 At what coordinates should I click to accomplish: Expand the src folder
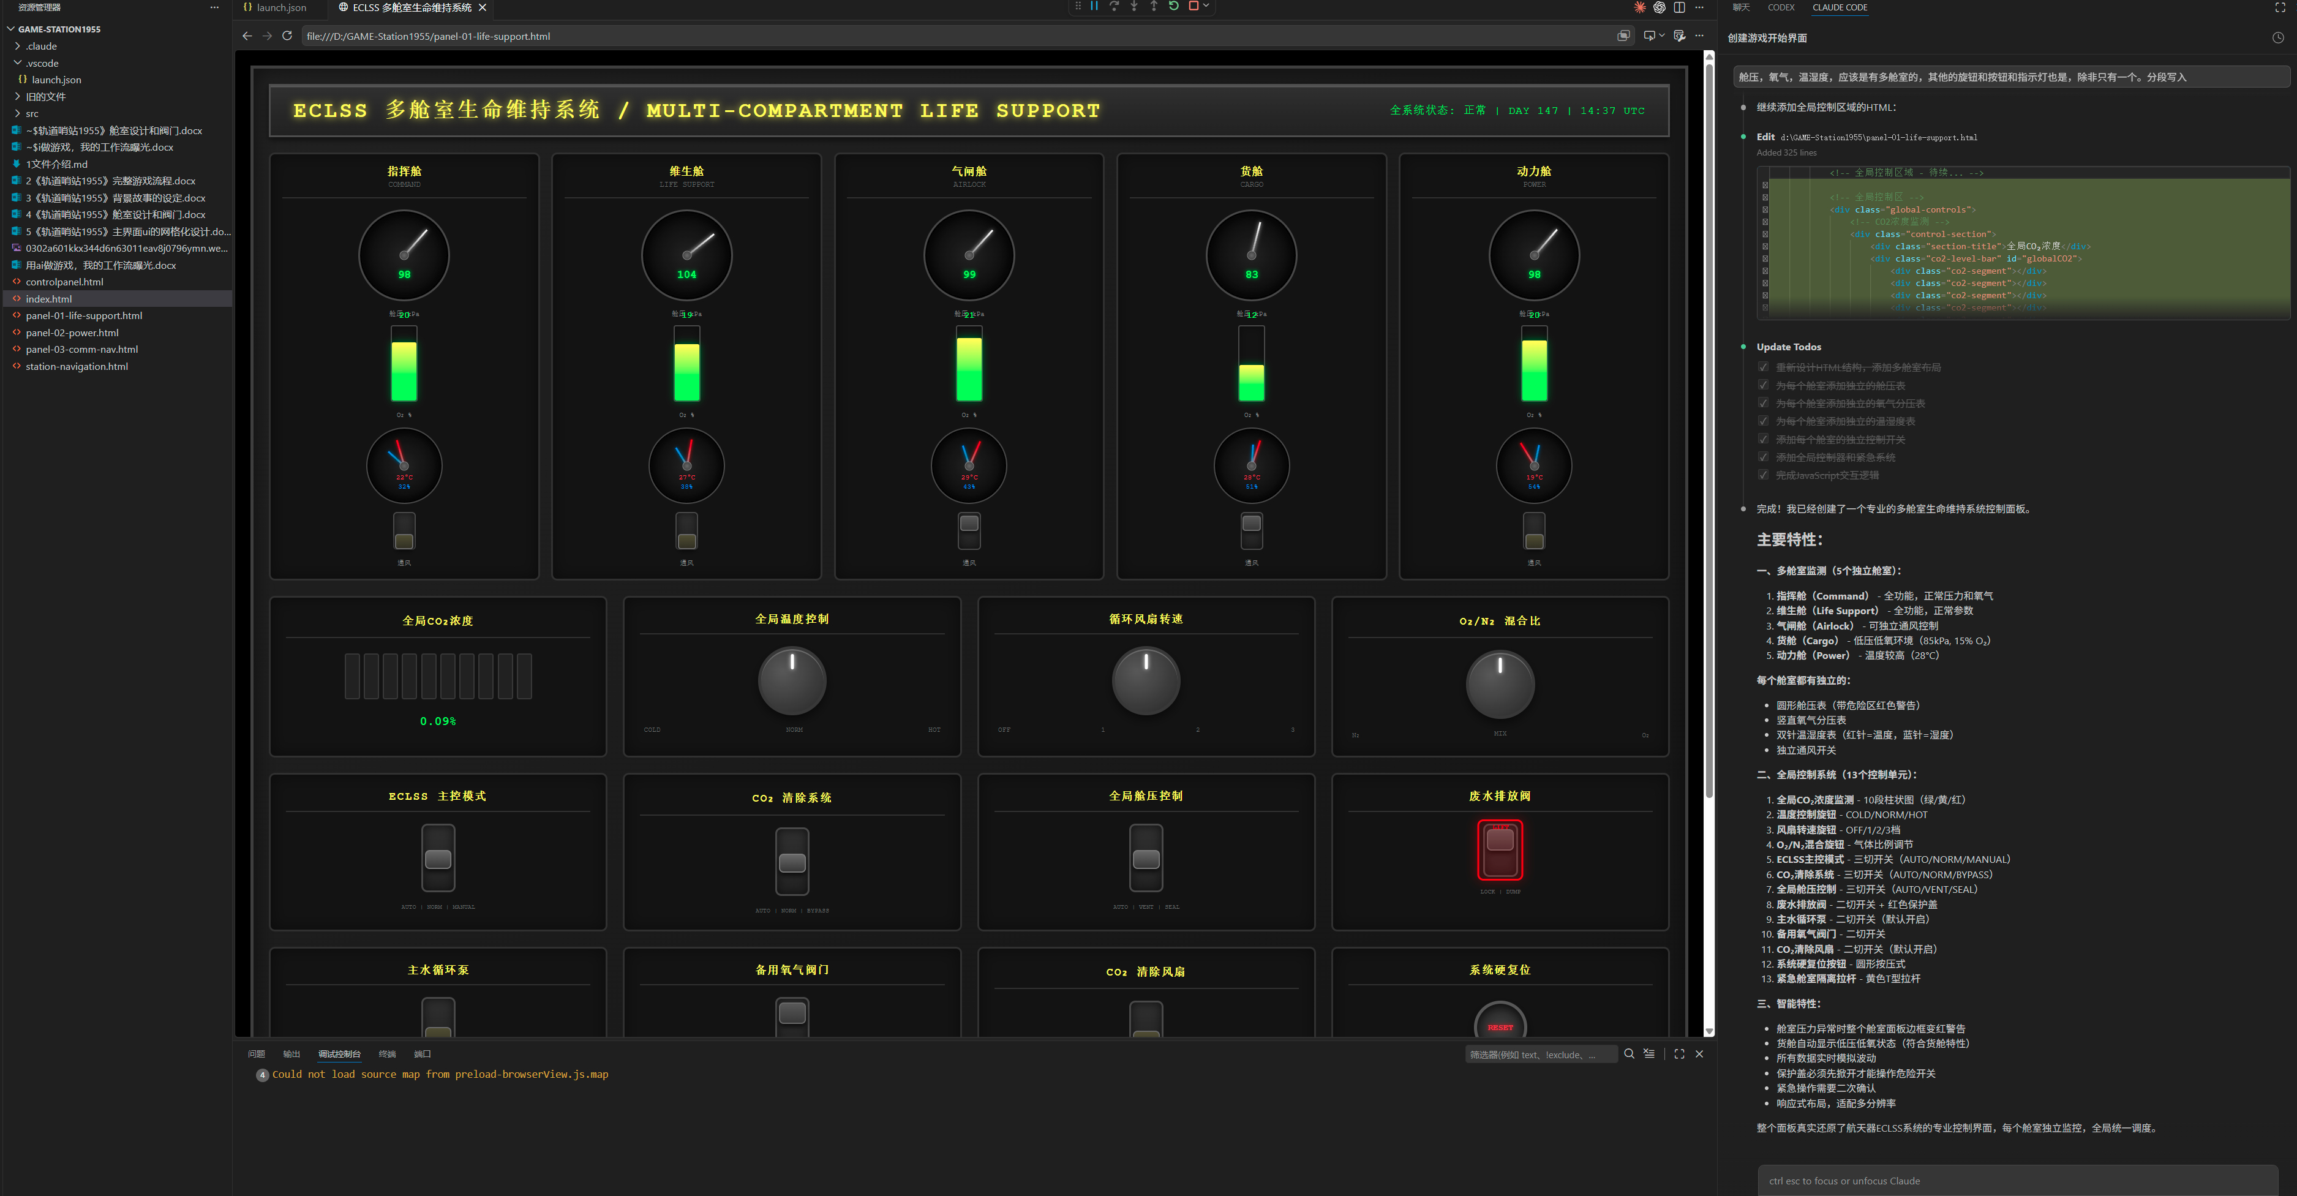(32, 113)
